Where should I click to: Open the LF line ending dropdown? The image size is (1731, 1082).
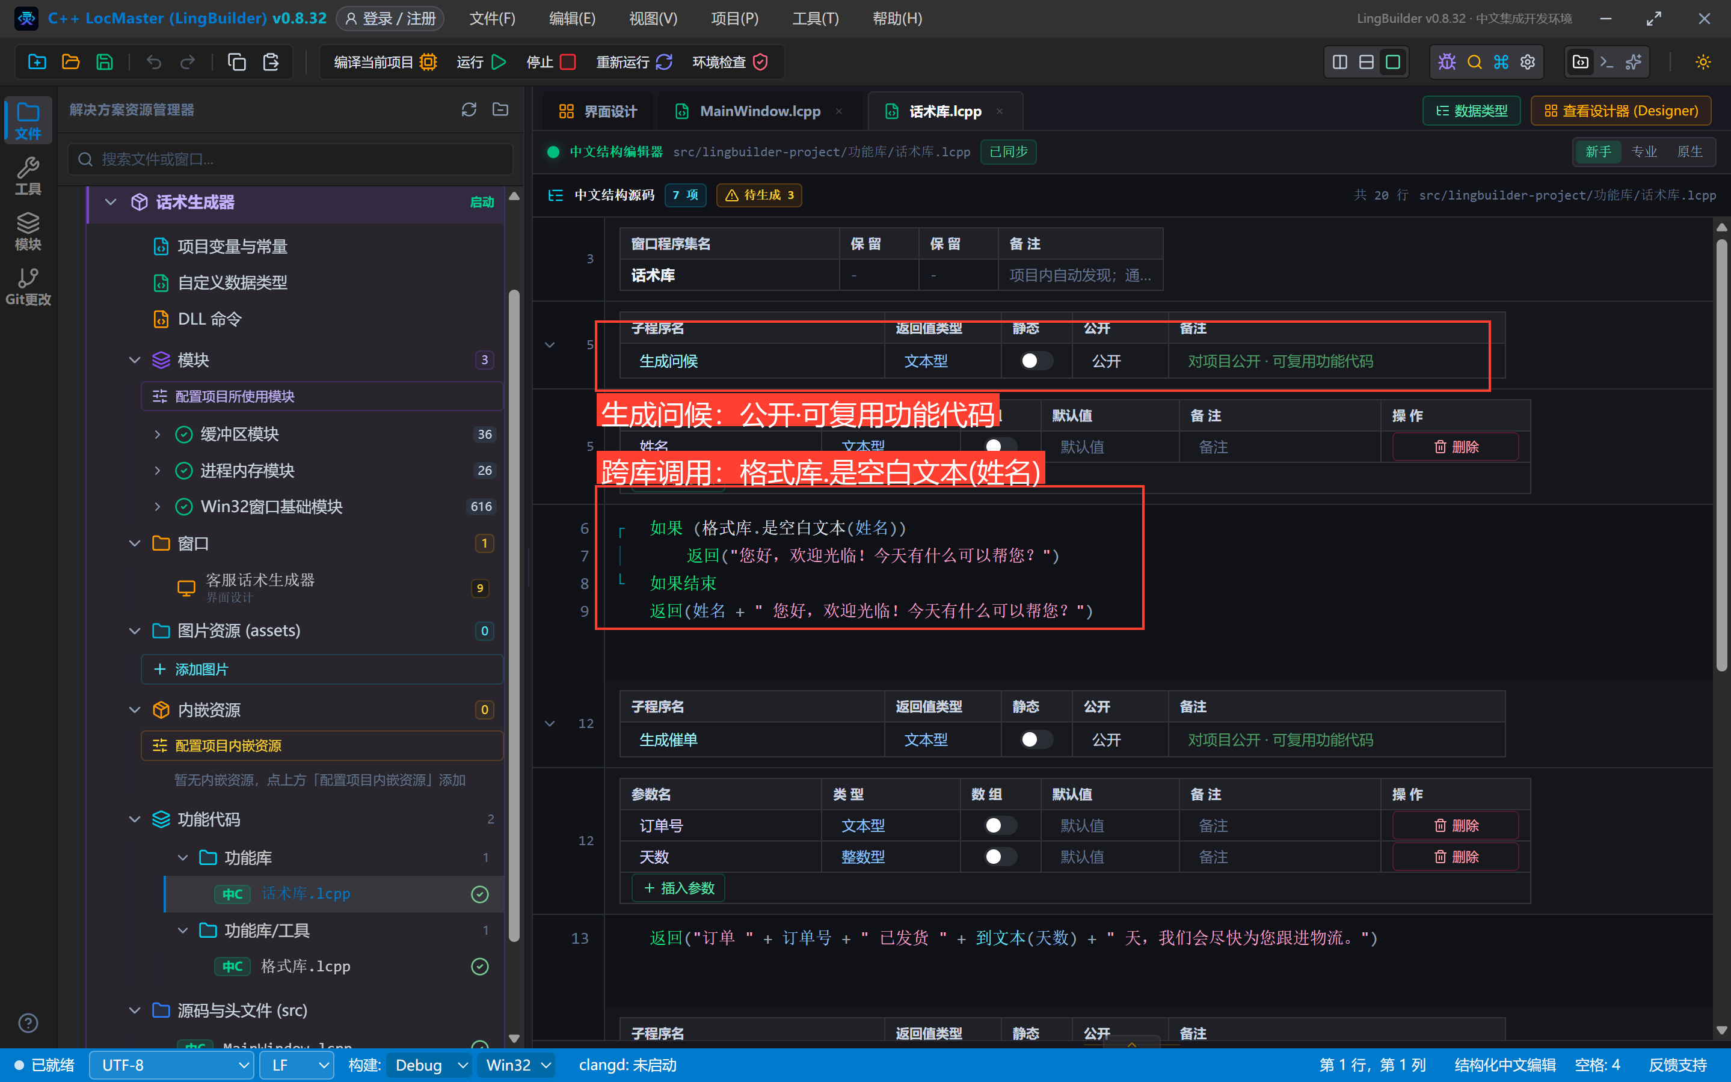[297, 1065]
